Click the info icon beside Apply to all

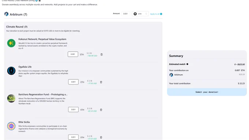pyautogui.click(x=161, y=14)
